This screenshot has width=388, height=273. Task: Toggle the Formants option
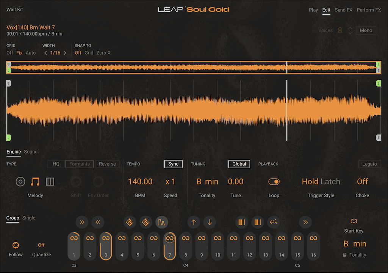point(80,164)
